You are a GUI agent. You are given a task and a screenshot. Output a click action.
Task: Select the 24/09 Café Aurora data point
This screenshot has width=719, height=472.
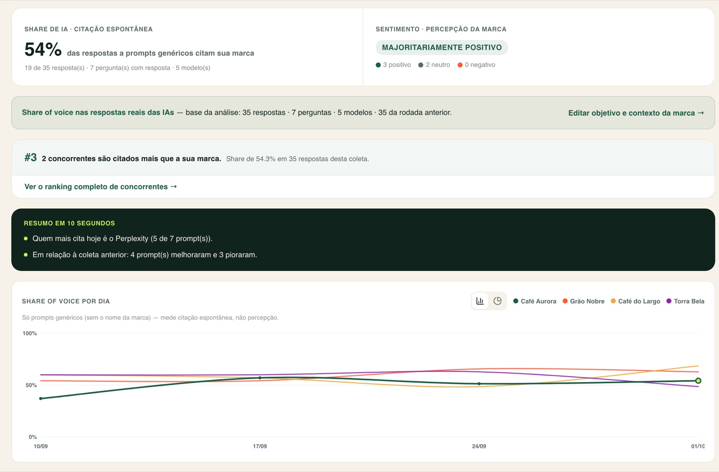click(479, 384)
